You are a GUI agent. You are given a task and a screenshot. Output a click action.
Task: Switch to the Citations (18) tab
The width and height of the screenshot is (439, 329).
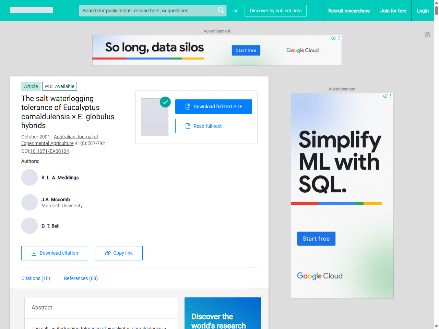pos(36,278)
